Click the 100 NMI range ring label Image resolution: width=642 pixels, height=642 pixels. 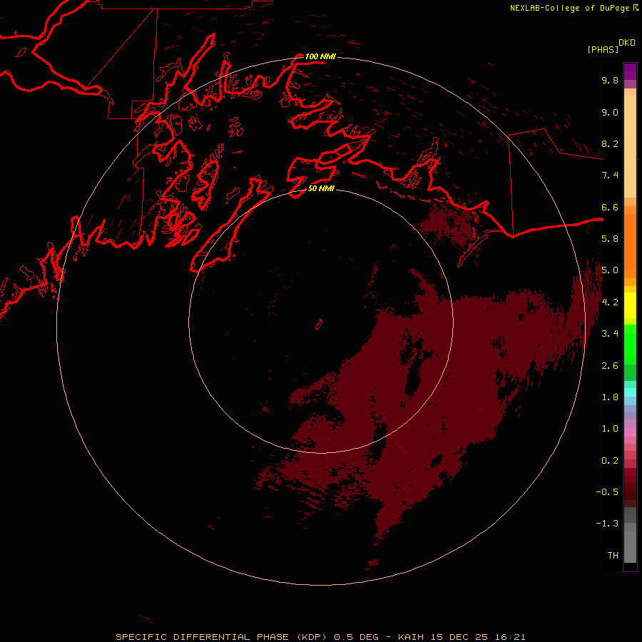320,56
